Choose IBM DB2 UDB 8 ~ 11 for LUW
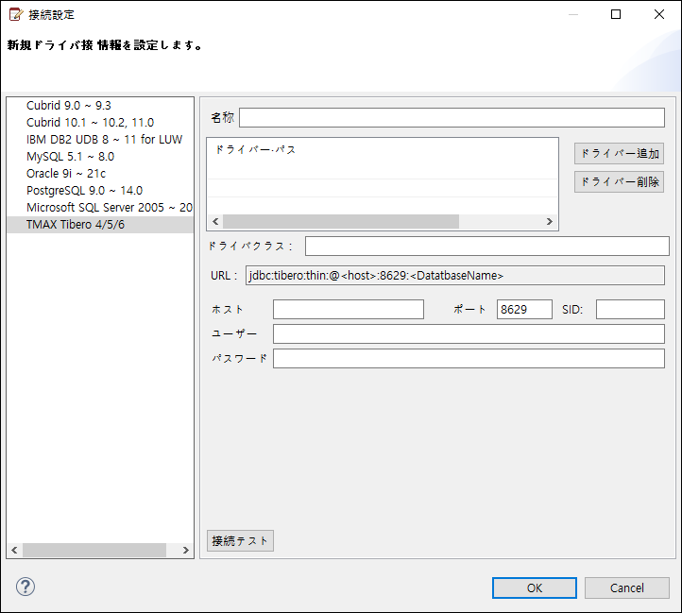The height and width of the screenshot is (613, 682). point(104,140)
